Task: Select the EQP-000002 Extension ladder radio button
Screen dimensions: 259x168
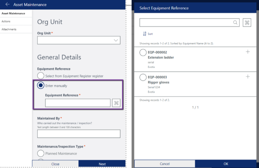Action: click(x=143, y=52)
